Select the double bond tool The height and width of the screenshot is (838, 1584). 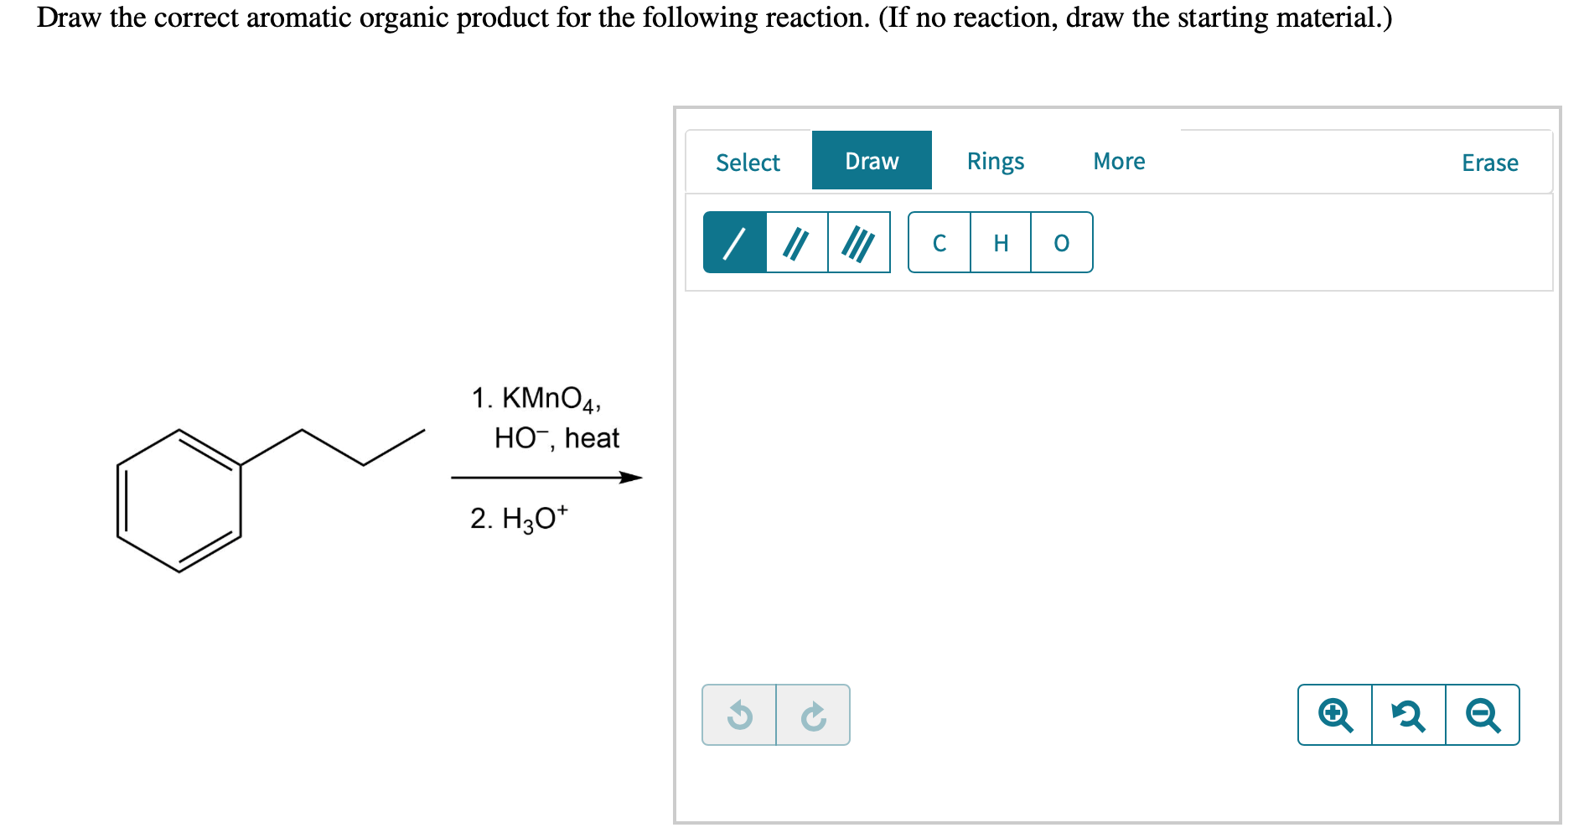[x=796, y=242]
